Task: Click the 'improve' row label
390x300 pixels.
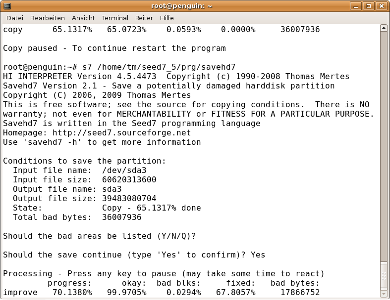Action: [x=20, y=293]
